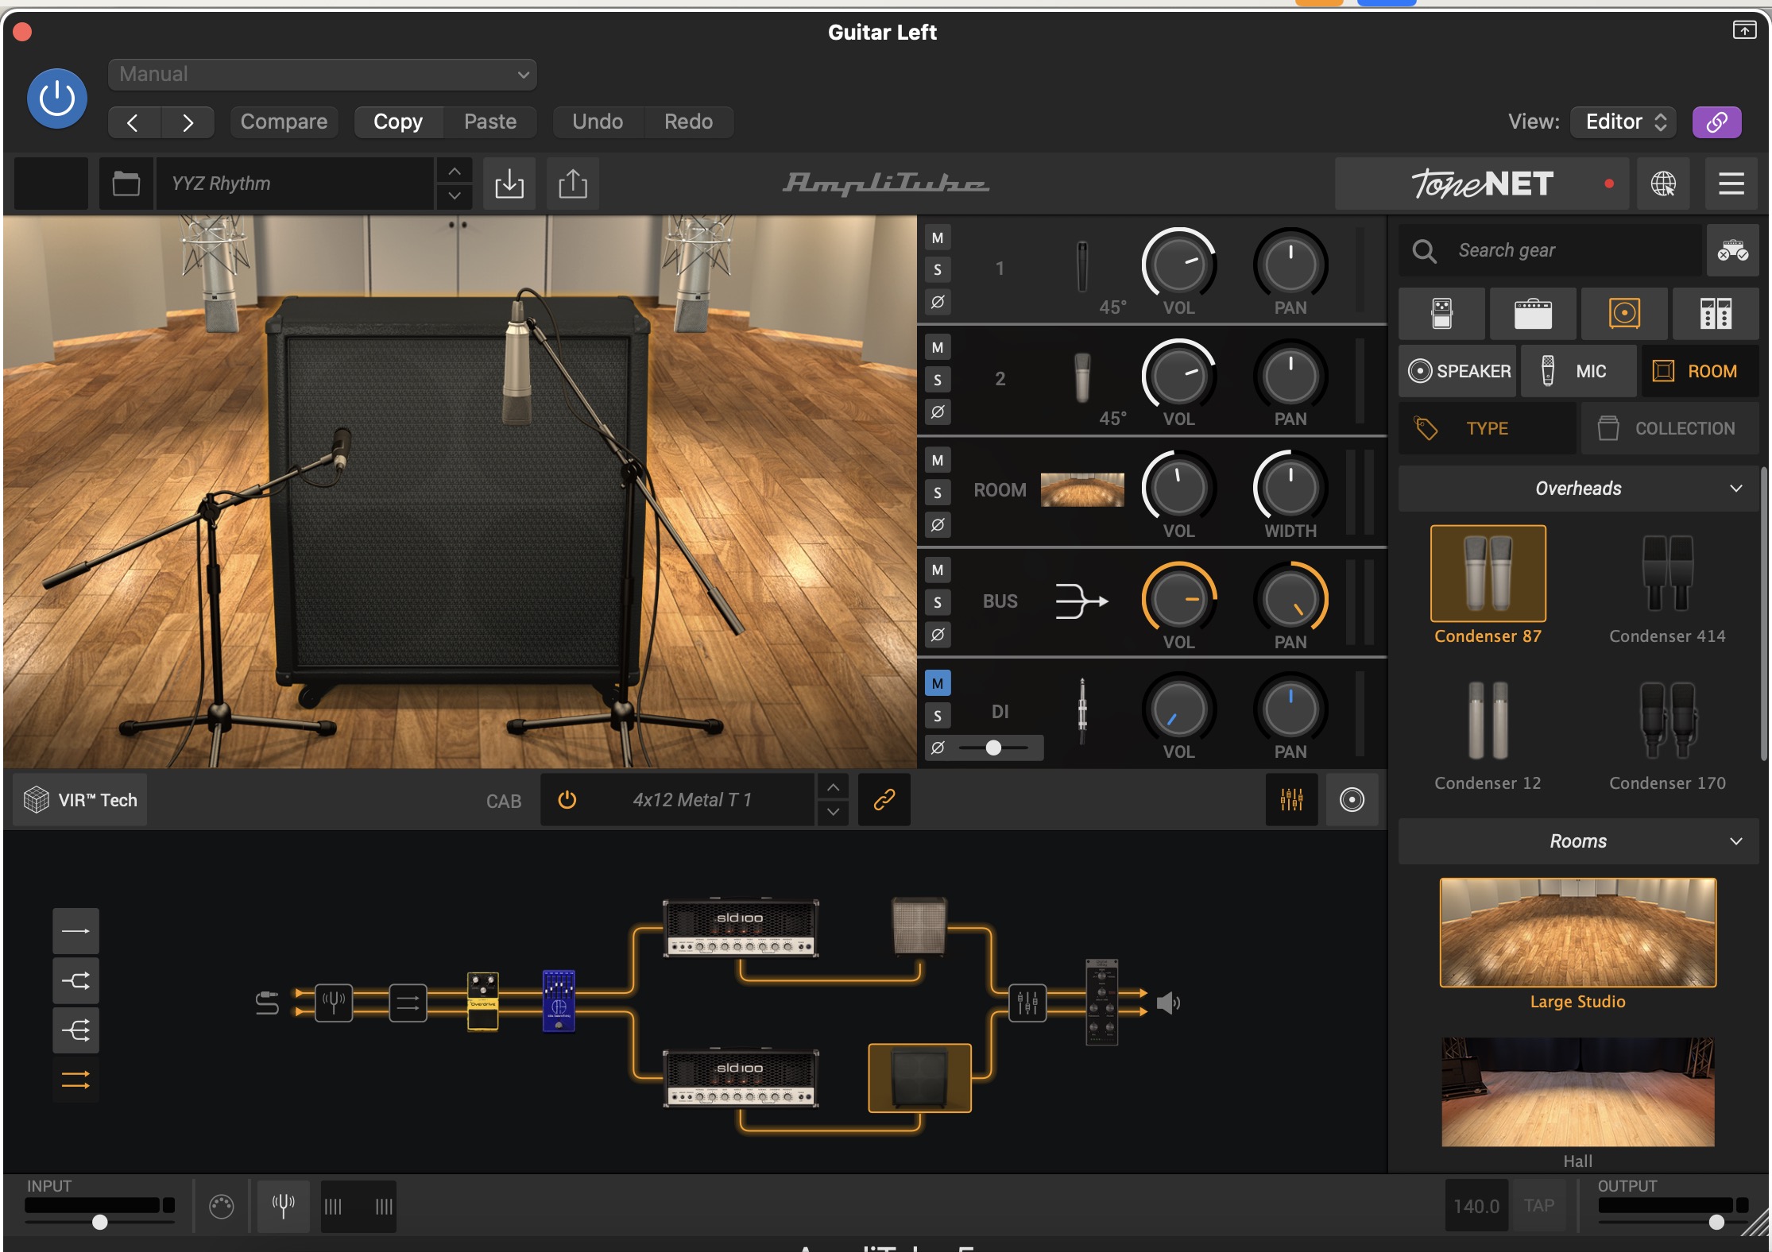
Task: Open the cab mixer faders icon
Action: click(x=1291, y=800)
